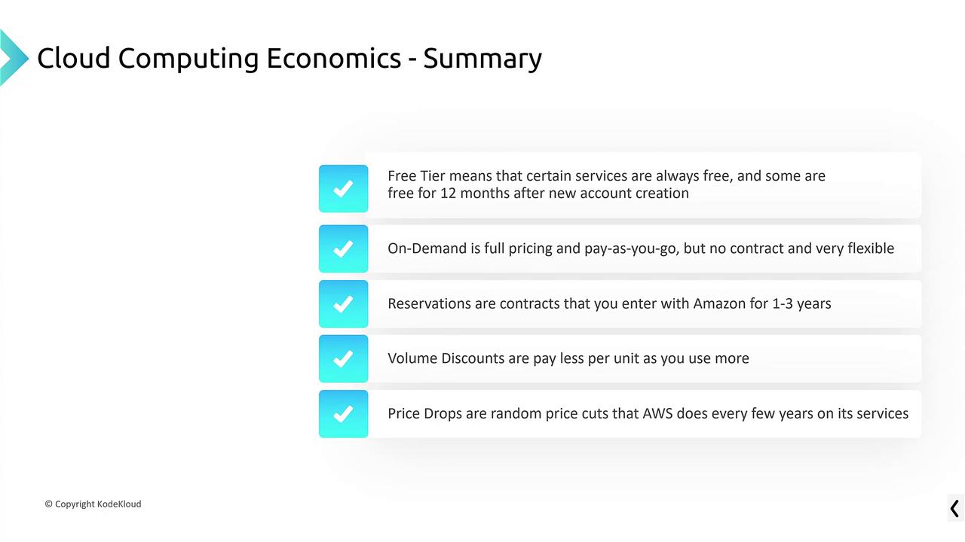The height and width of the screenshot is (542, 965).
Task: Select the Reservations contracts statement
Action: pyautogui.click(x=609, y=304)
